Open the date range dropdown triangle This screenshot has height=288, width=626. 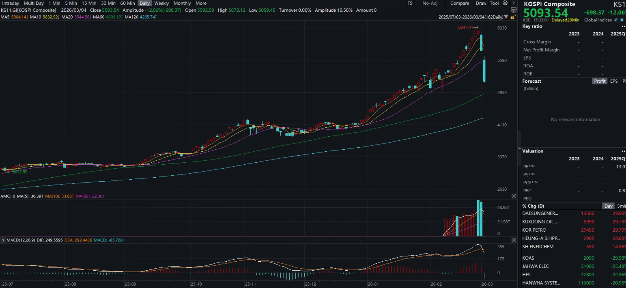[506, 17]
